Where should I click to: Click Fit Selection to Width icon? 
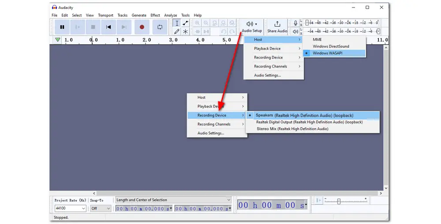[215, 23]
